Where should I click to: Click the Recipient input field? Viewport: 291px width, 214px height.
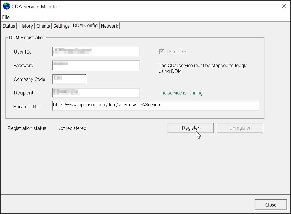pos(95,93)
